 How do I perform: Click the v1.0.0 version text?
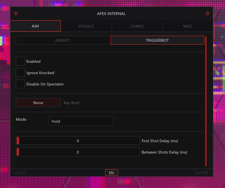20,173
